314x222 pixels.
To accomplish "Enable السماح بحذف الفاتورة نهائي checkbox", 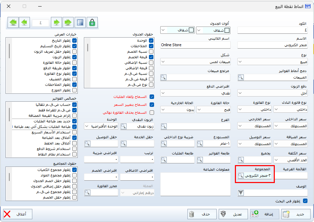I will point(152,112).
